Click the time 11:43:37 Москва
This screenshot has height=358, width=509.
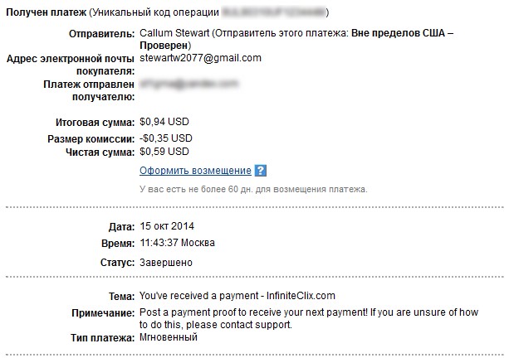click(177, 243)
